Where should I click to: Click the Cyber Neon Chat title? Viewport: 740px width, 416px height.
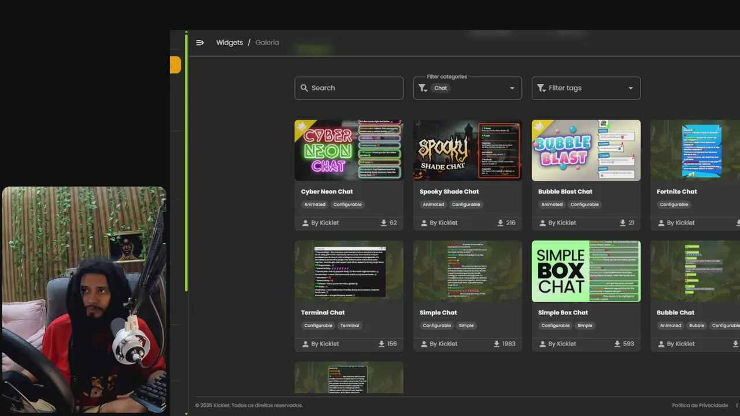[327, 192]
